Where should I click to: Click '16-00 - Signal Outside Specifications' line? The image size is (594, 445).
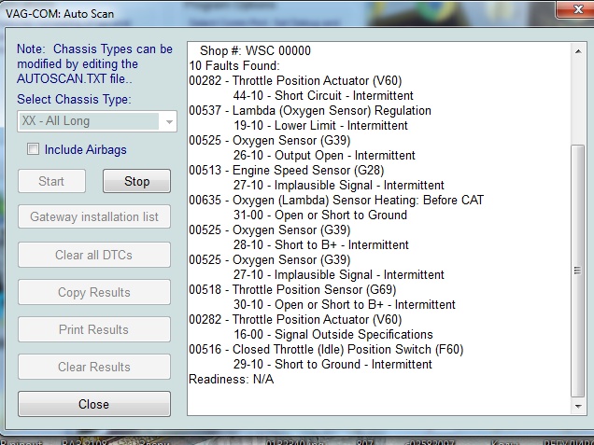[x=333, y=335]
